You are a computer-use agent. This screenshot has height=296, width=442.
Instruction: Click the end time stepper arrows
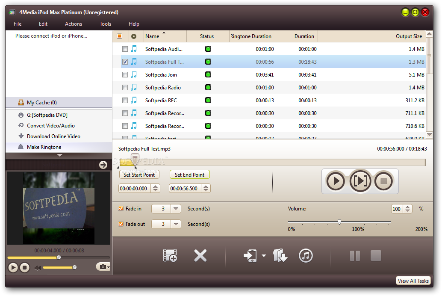point(206,188)
